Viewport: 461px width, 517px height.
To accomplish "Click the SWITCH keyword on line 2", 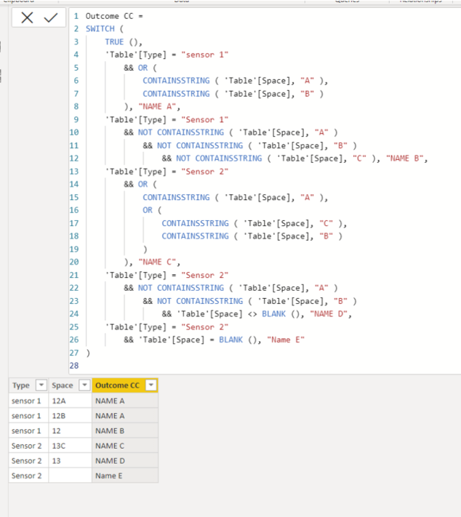I will (x=100, y=29).
